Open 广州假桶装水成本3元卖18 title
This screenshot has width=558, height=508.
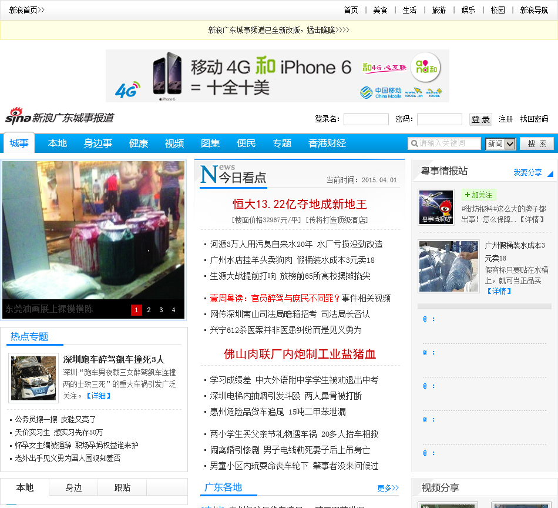click(x=515, y=252)
